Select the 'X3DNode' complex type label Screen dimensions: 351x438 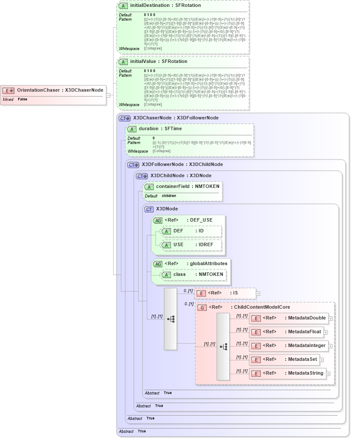(167, 209)
